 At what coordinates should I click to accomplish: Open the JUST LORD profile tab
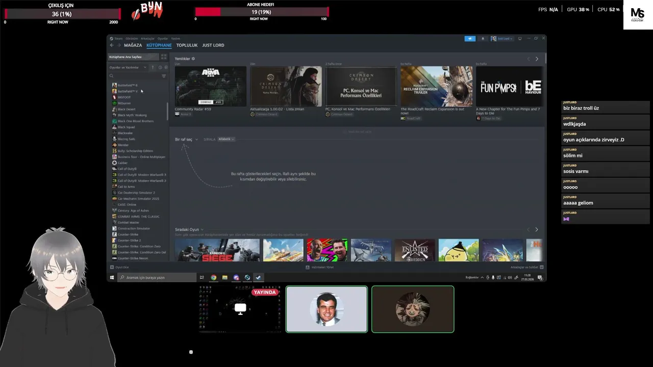[x=213, y=45]
